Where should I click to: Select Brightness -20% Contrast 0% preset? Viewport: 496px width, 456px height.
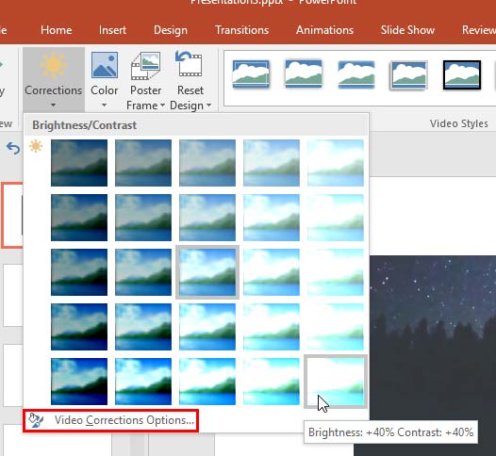pyautogui.click(x=143, y=272)
